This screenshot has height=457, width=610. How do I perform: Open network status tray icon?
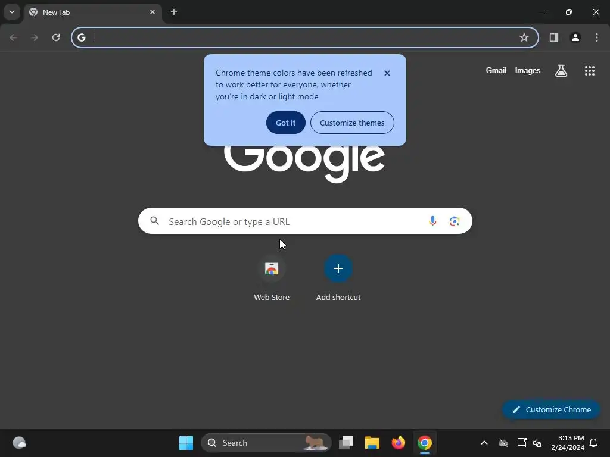coord(522,443)
